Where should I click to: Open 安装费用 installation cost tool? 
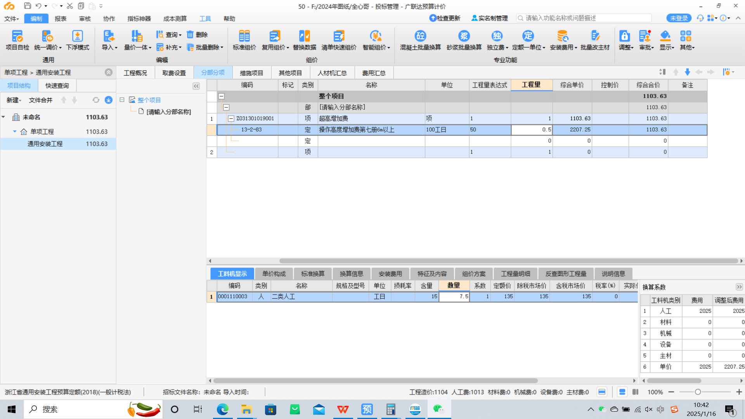click(x=563, y=40)
